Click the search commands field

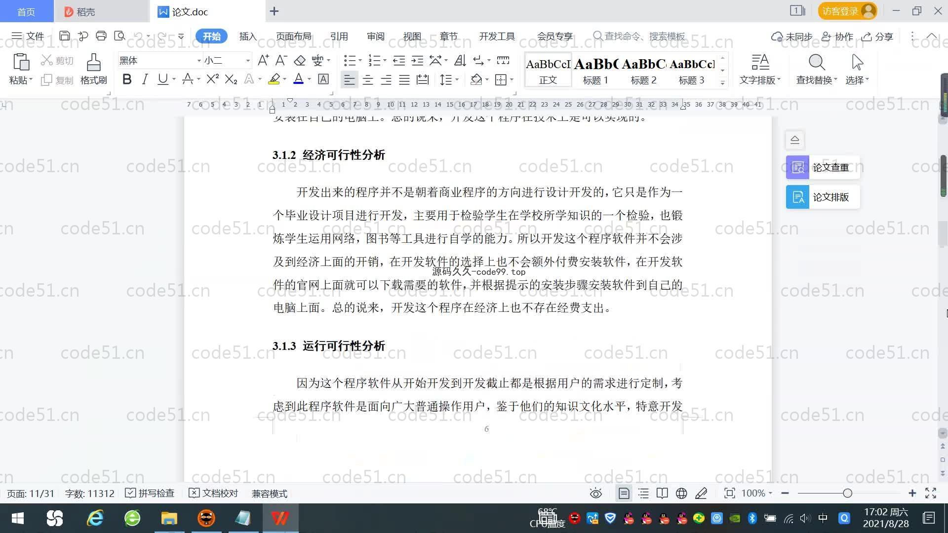[x=639, y=37]
